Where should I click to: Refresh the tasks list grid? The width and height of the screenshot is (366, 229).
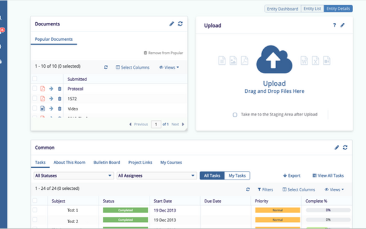point(248,189)
